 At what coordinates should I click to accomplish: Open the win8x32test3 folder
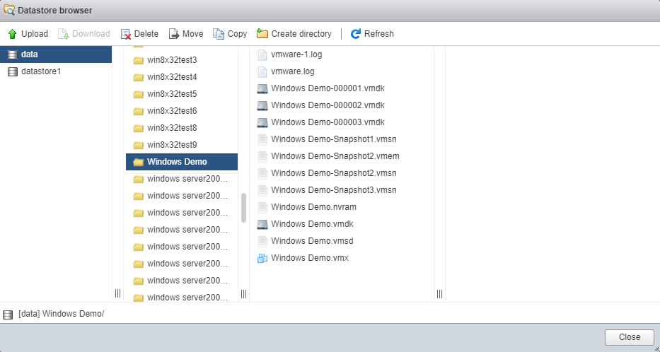tap(172, 60)
